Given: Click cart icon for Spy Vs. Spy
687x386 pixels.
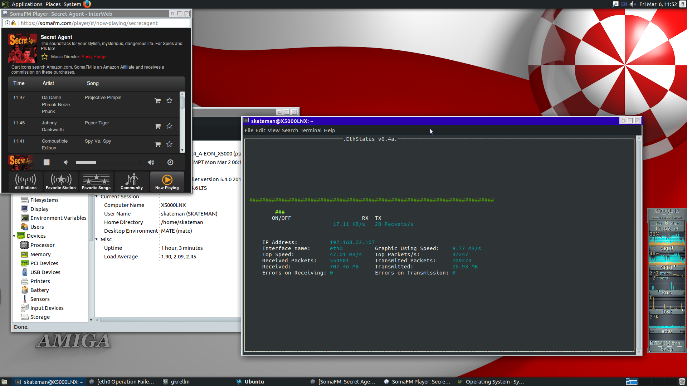Looking at the screenshot, I should click(157, 144).
